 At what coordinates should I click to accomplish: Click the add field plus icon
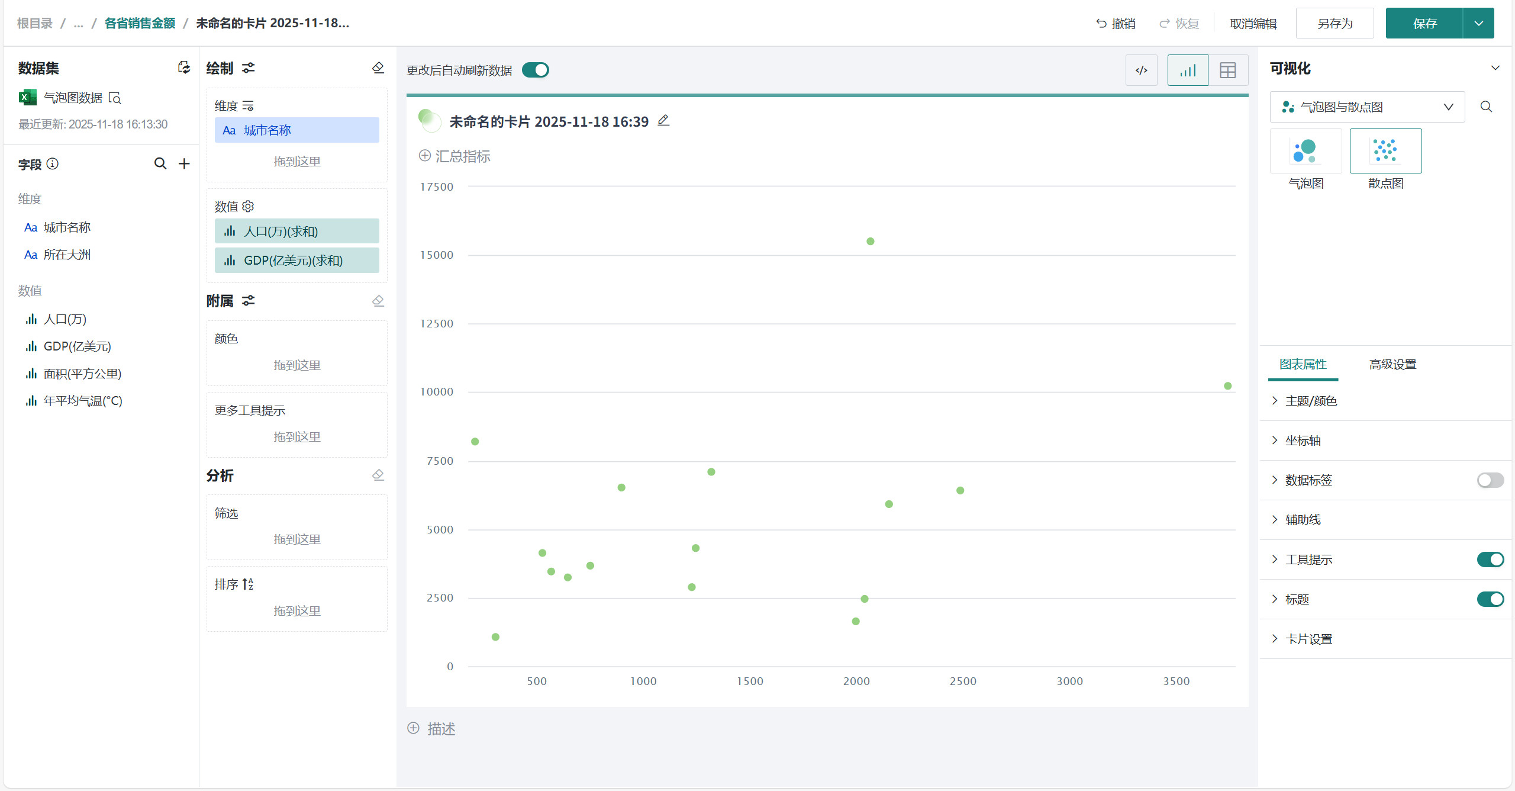coord(184,164)
